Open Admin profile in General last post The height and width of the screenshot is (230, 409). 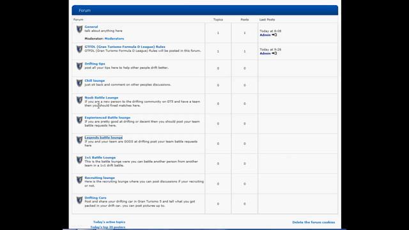[x=265, y=35]
